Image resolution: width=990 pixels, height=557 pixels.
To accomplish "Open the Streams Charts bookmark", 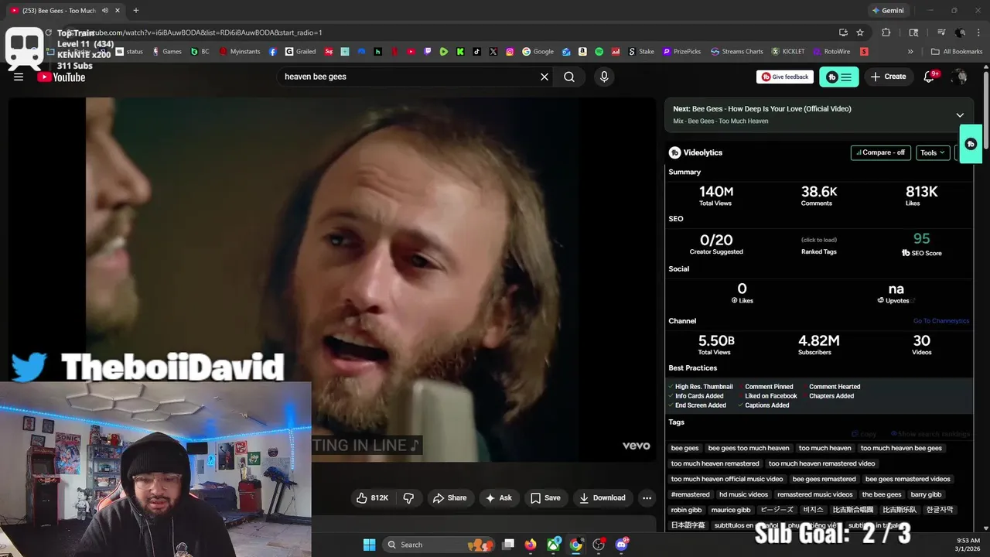I will tap(736, 52).
